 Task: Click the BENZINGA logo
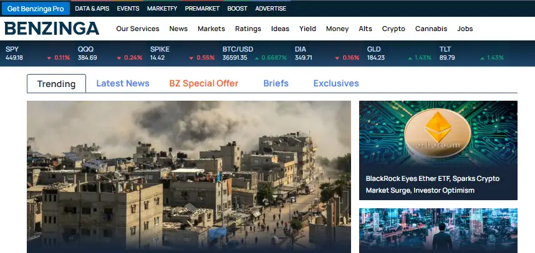tap(52, 29)
